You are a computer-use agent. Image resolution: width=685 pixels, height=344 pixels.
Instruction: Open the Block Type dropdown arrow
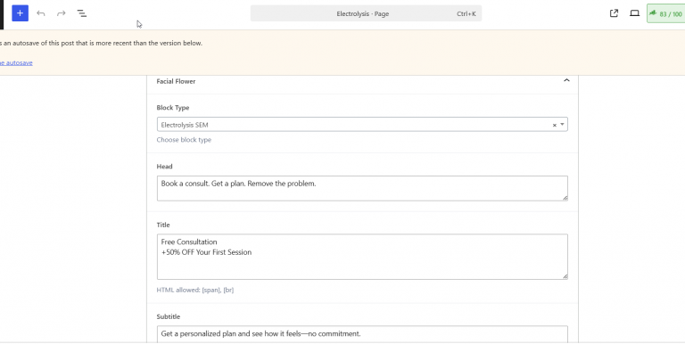(x=562, y=125)
